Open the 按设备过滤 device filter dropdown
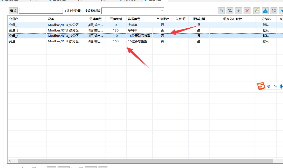This screenshot has height=168, width=283. pyautogui.click(x=133, y=11)
